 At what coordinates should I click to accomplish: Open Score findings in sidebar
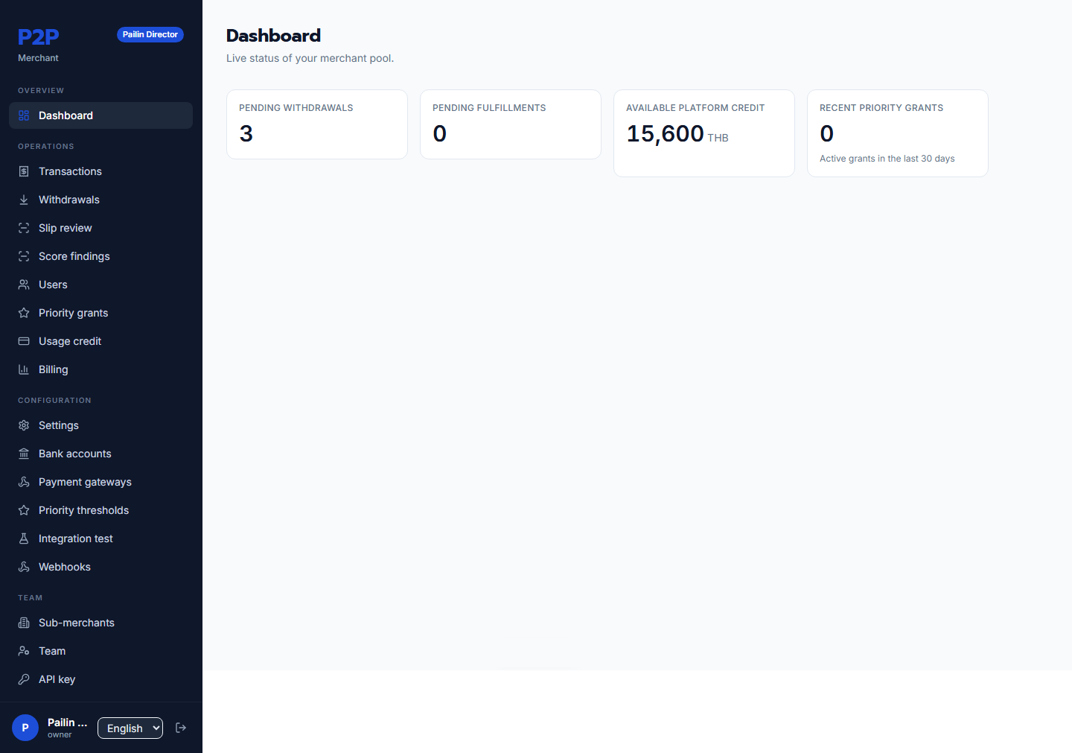(100, 256)
